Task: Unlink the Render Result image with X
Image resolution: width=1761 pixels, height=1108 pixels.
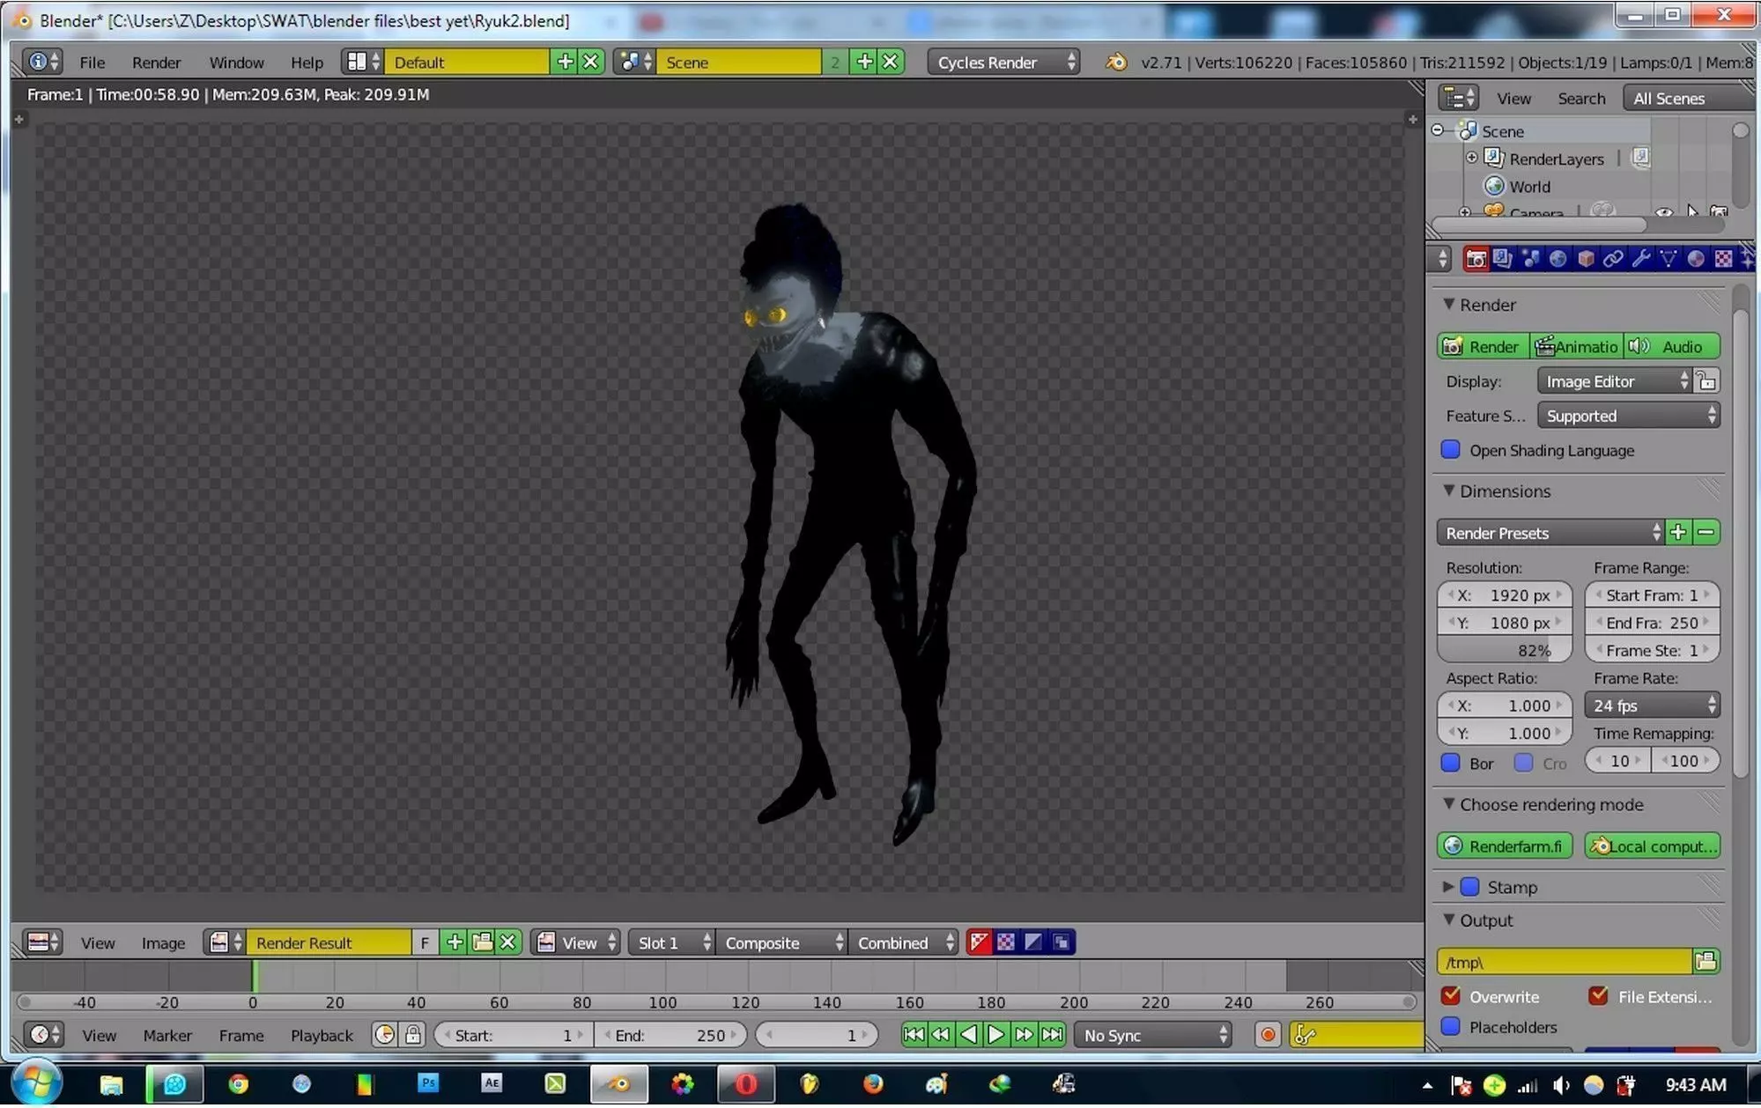Action: 508,943
